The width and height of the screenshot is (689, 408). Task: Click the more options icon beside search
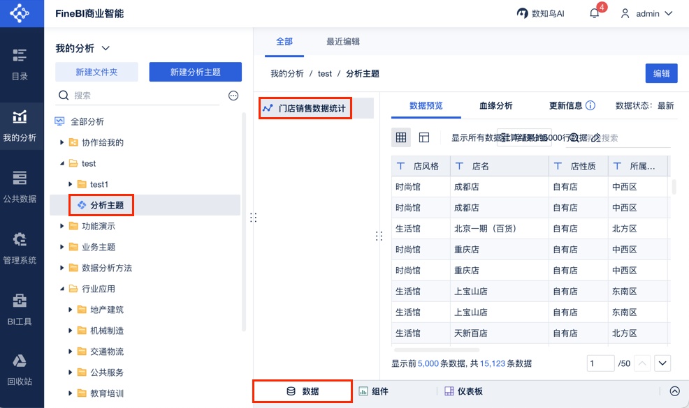(x=234, y=96)
